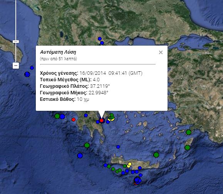
Task: Click the lower blue marker near Thessaloniki
Action: click(x=102, y=43)
